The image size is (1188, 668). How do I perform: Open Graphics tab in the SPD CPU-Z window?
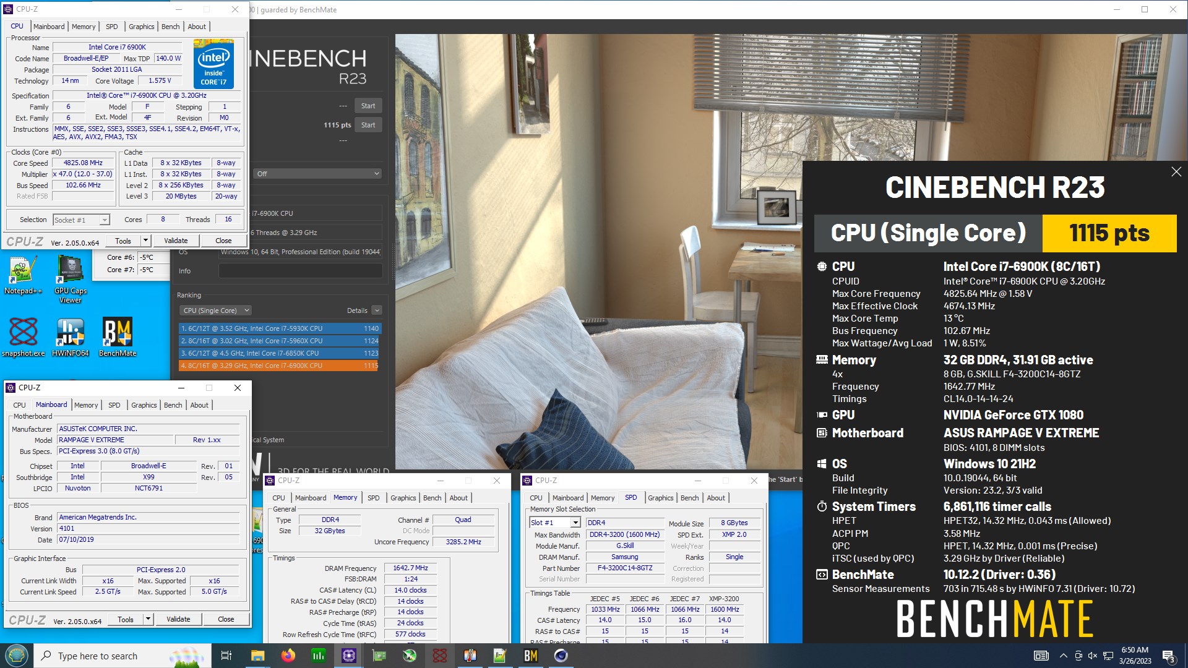pyautogui.click(x=660, y=498)
